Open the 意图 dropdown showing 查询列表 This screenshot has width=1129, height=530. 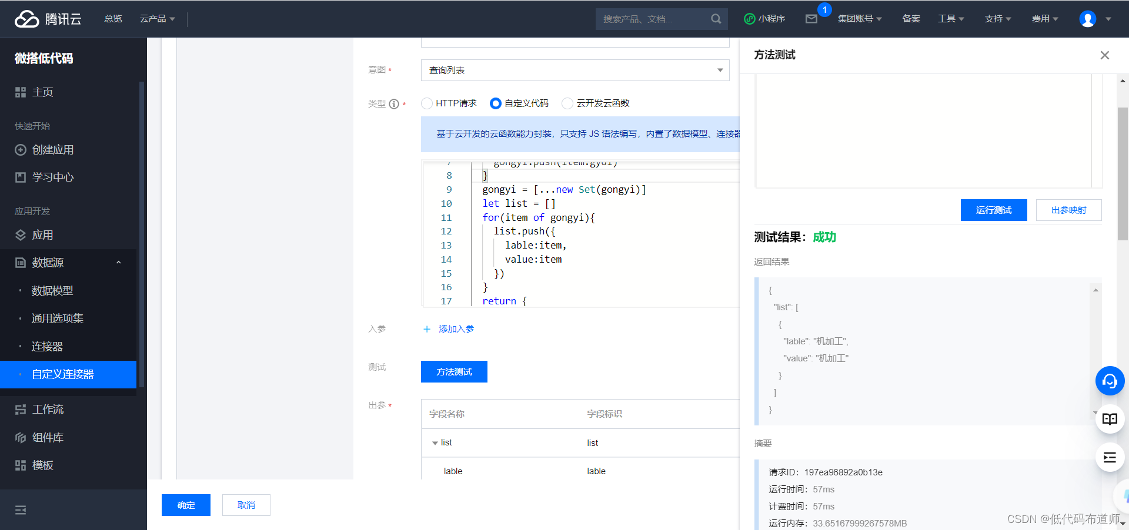point(575,71)
